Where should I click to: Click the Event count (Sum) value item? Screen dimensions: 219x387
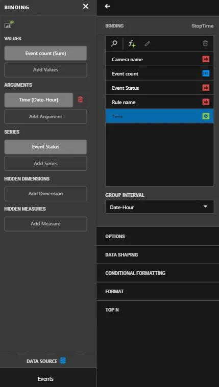coord(45,54)
